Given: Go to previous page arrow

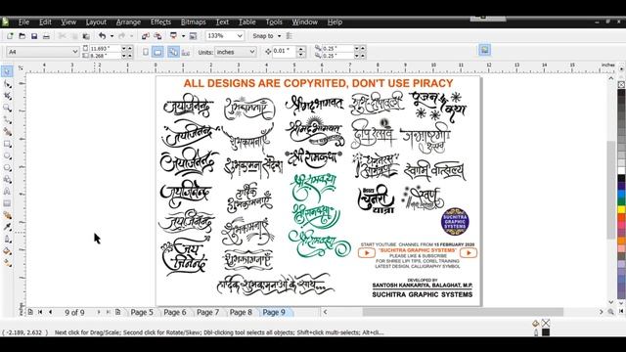Looking at the screenshot, I should click(50, 312).
